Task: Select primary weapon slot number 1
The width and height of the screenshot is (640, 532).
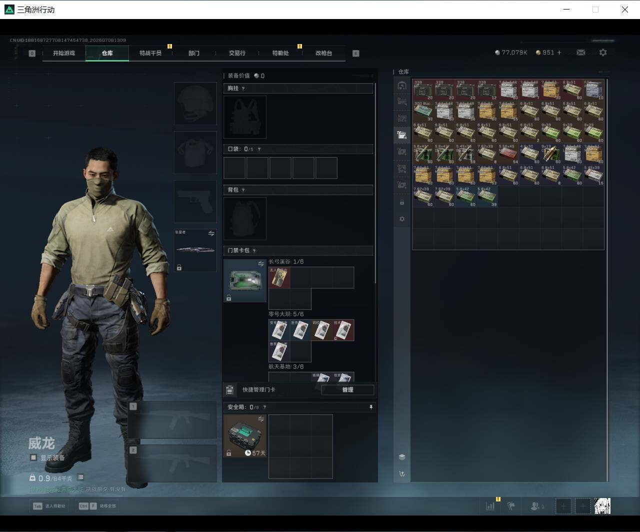Action: click(x=172, y=420)
